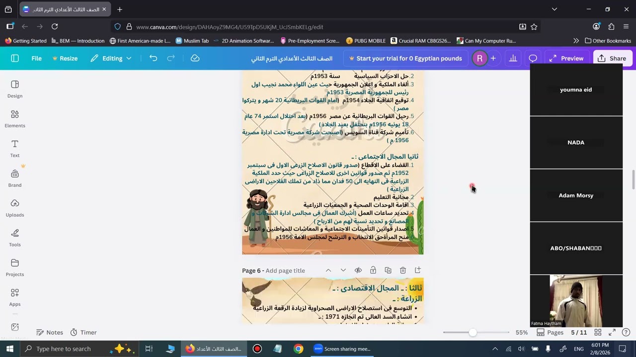Open the Brand panel
636x357 pixels.
[x=15, y=178]
